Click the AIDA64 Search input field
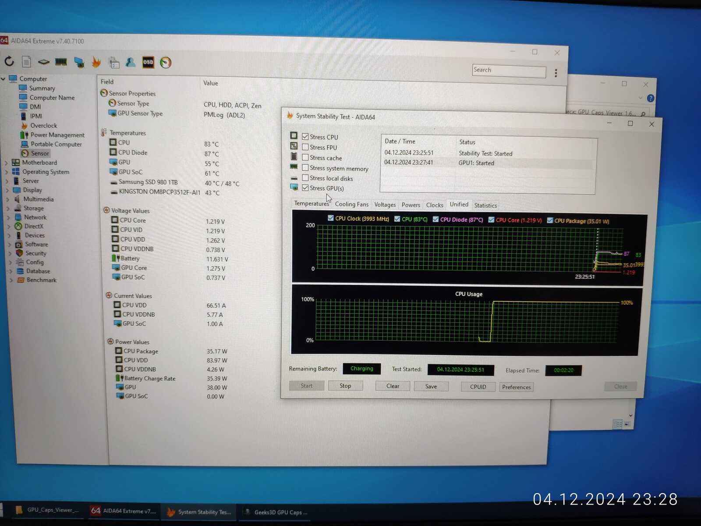Viewport: 701px width, 526px height. pyautogui.click(x=509, y=71)
